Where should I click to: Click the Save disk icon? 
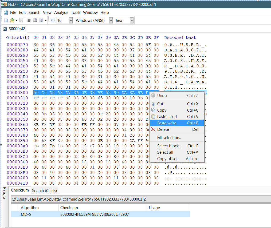pyautogui.click(x=21, y=21)
